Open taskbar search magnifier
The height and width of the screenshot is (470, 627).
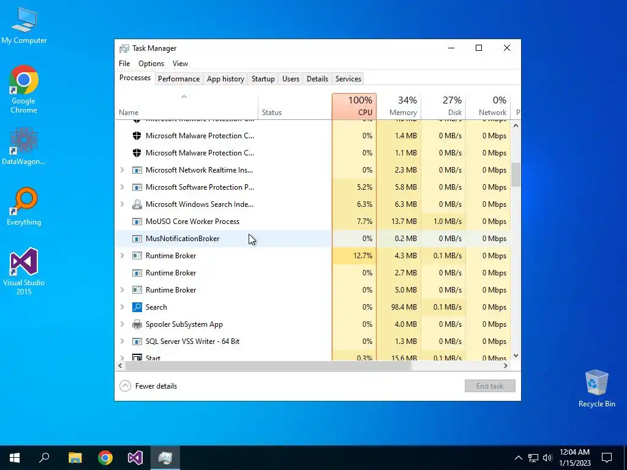[44, 458]
